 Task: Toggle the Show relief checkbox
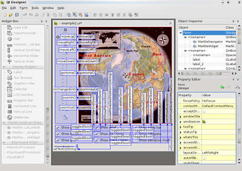point(96,128)
